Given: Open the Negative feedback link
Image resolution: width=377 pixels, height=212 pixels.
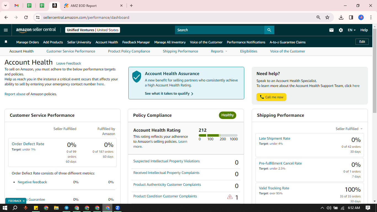Looking at the screenshot, I should click(x=32, y=182).
